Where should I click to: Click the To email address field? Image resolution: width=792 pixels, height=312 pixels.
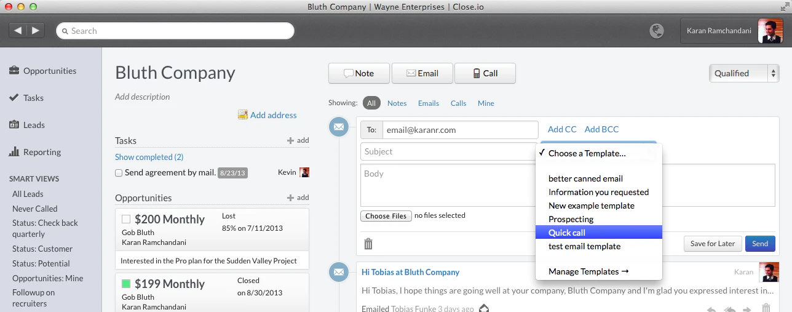(x=460, y=130)
